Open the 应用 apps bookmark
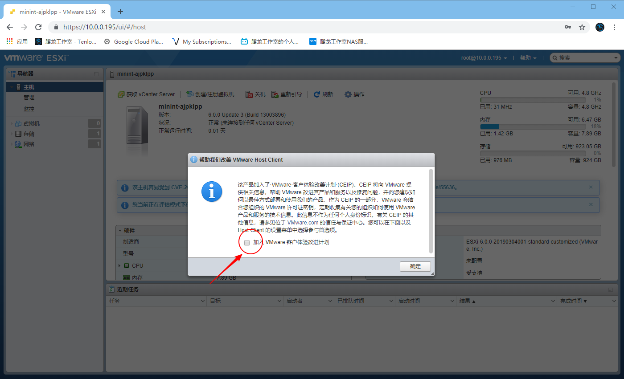Screen dimensions: 624x379 coord(17,41)
